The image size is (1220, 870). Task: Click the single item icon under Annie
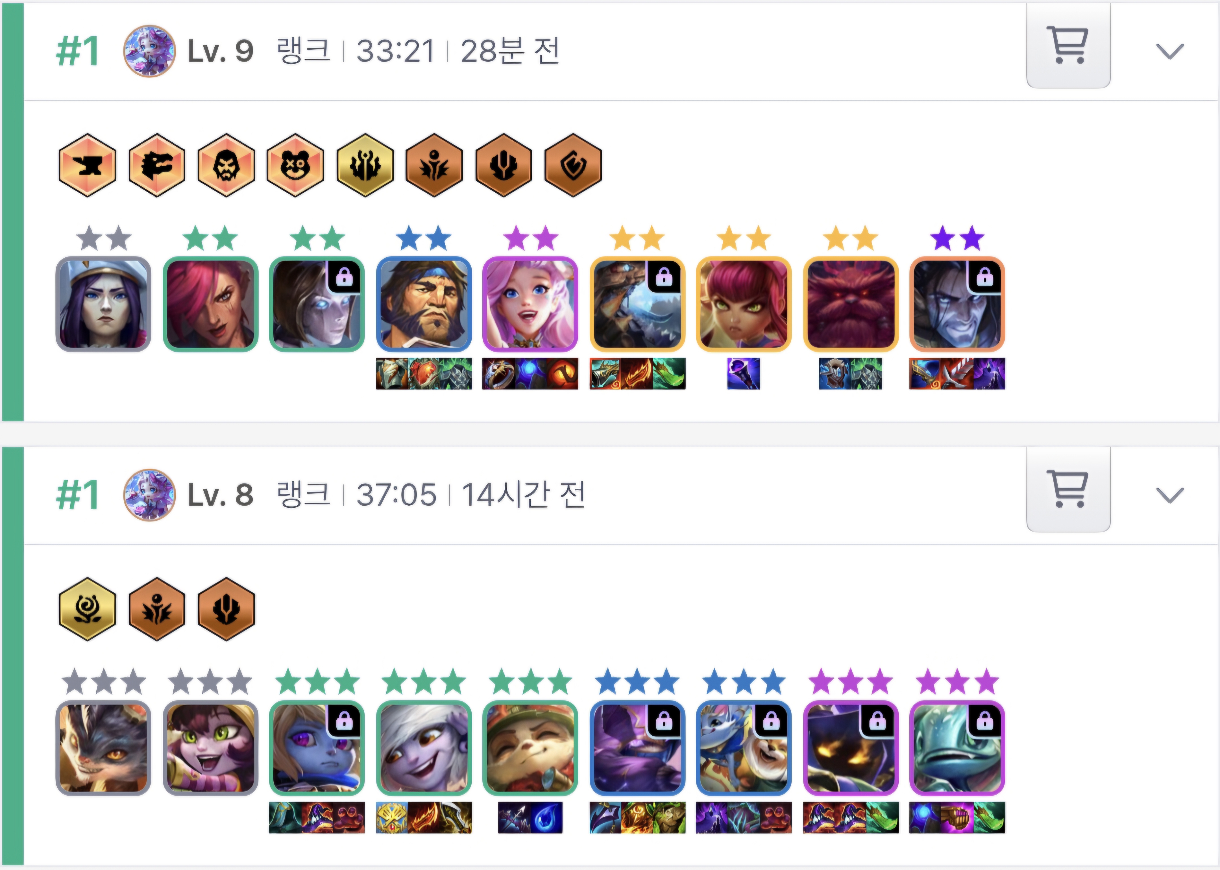[x=744, y=373]
